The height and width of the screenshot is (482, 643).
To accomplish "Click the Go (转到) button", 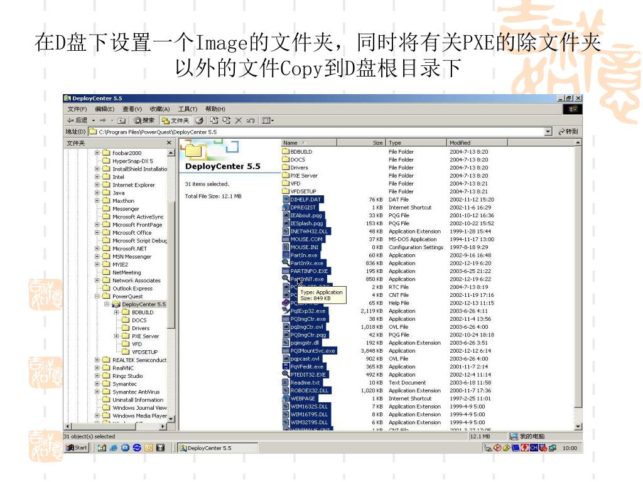I will point(569,132).
